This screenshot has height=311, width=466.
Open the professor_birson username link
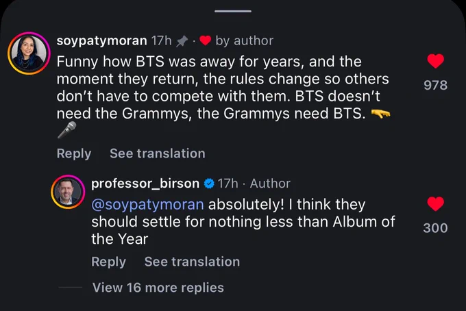(145, 184)
